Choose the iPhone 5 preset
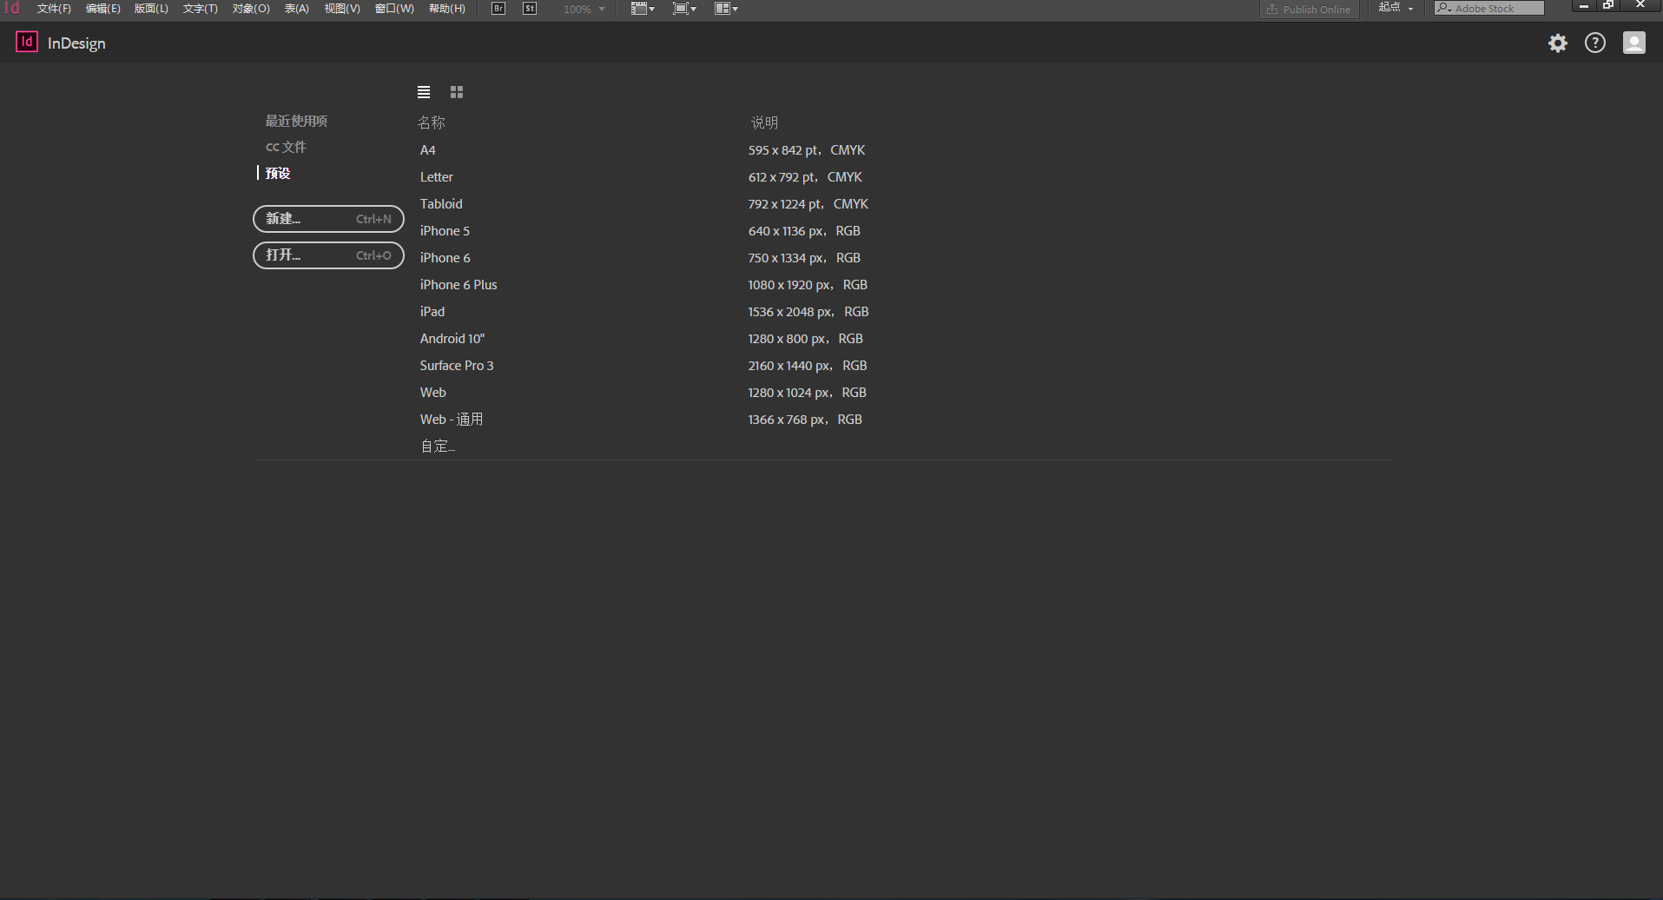 tap(445, 231)
